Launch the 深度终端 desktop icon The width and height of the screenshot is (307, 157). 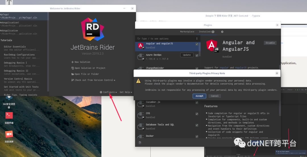pos(9,118)
